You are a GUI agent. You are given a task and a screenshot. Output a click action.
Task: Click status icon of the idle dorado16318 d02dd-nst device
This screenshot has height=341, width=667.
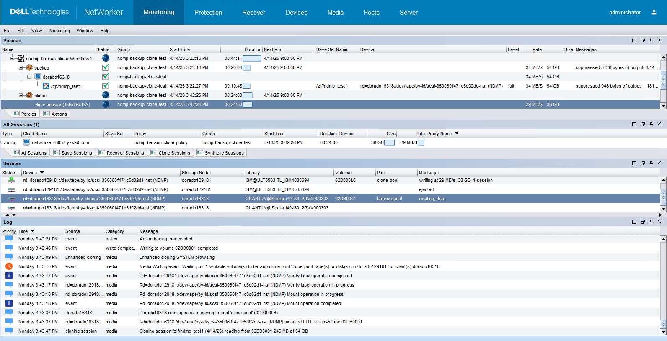11,208
